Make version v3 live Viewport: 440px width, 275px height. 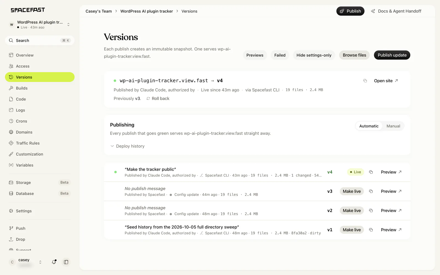tap(352, 191)
